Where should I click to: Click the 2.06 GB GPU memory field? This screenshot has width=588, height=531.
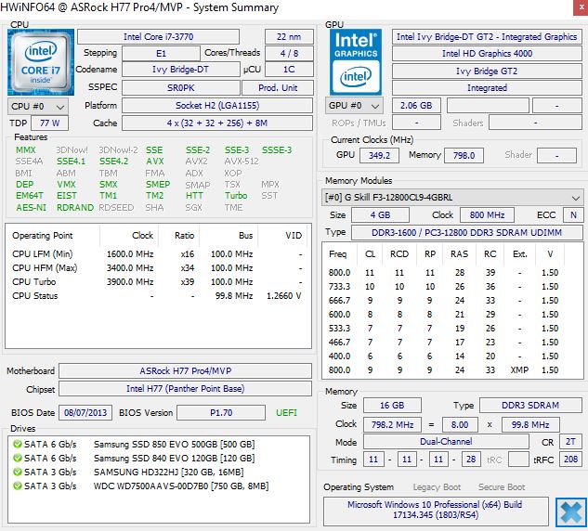tap(416, 106)
